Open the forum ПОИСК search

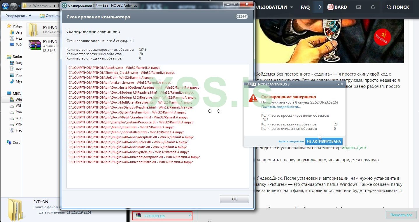pos(398,7)
